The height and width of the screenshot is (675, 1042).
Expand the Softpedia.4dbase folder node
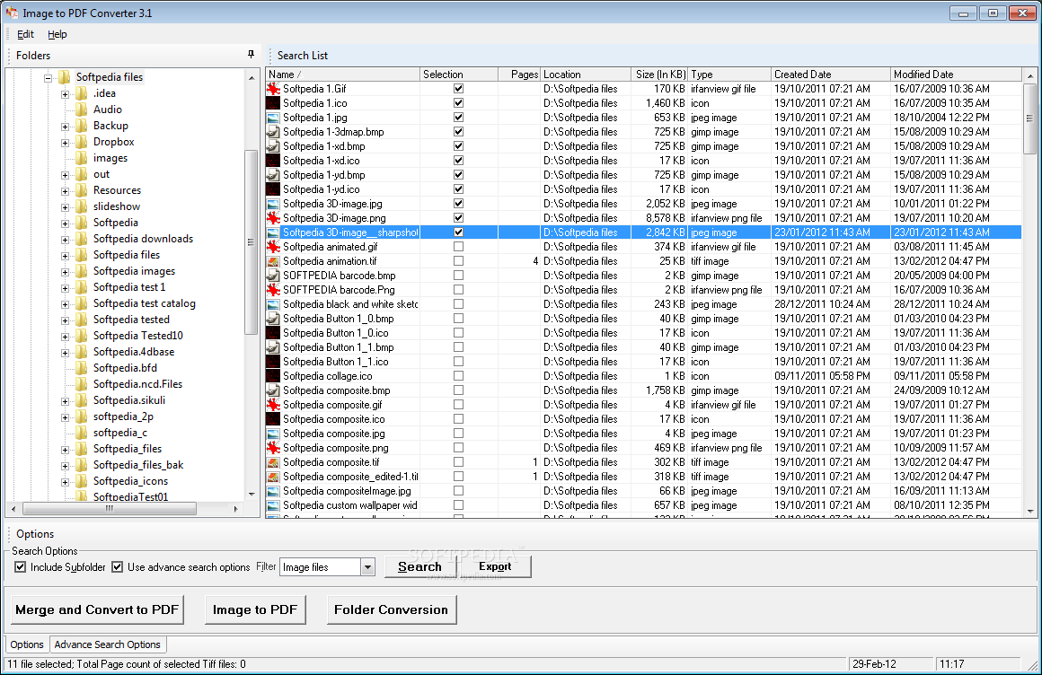tap(65, 353)
